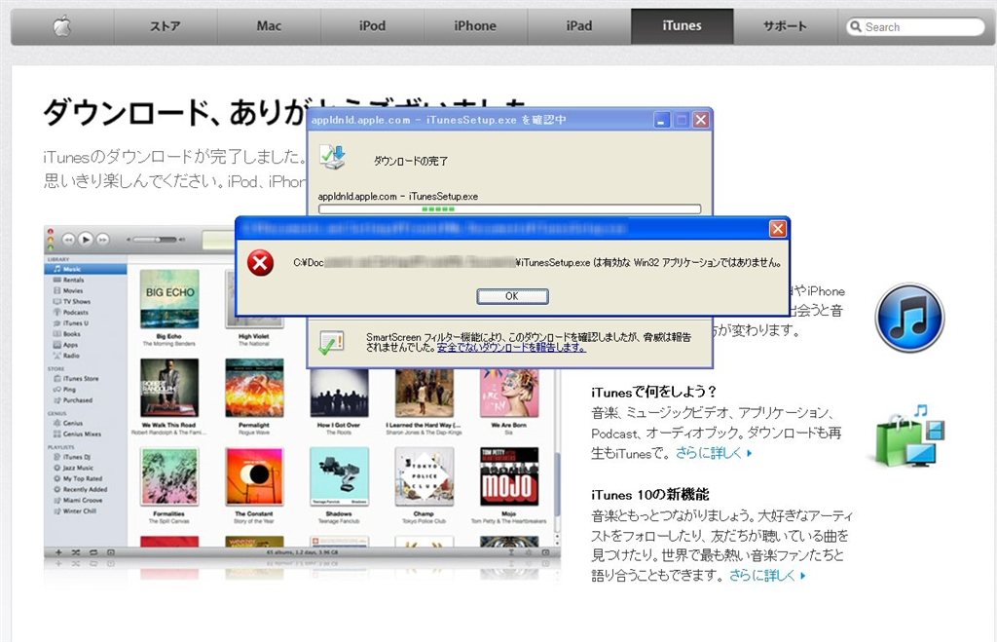Click the Apple logo in navigation bar
This screenshot has height=642, width=997.
pos(62,26)
